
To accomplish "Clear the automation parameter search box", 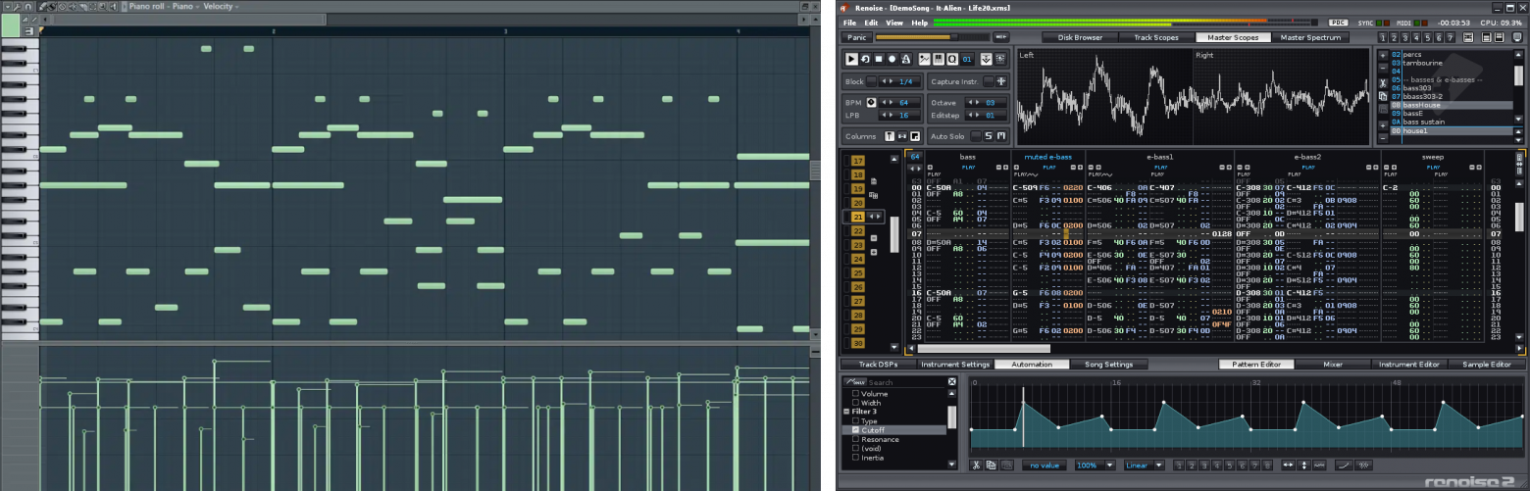I will tap(952, 382).
